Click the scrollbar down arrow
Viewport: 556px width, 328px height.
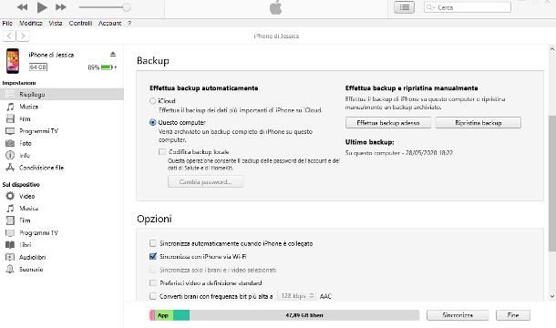[552, 296]
